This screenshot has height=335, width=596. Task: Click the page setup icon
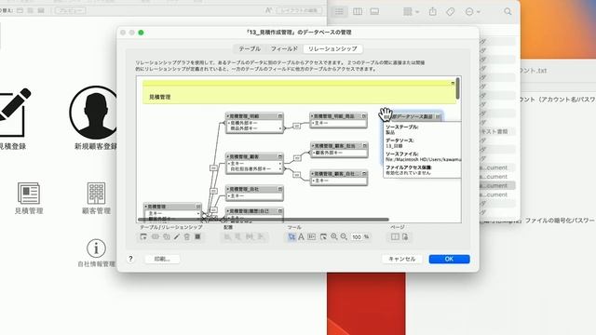tap(405, 236)
